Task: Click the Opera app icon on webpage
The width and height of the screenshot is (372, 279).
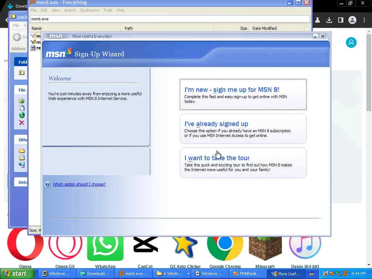Action: click(25, 244)
